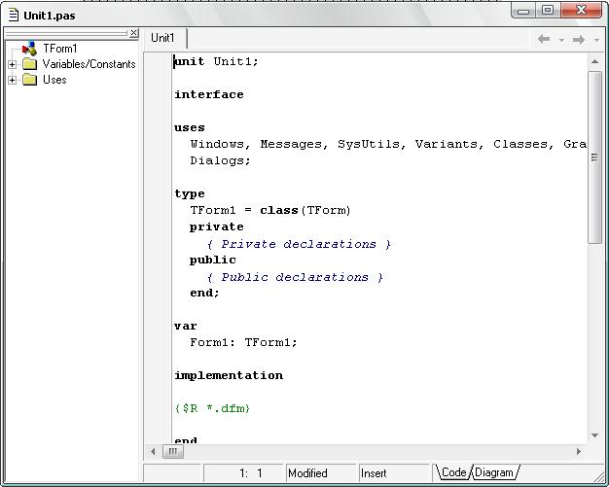Switch to the Diagram tab
Image resolution: width=609 pixels, height=487 pixels.
click(x=494, y=472)
